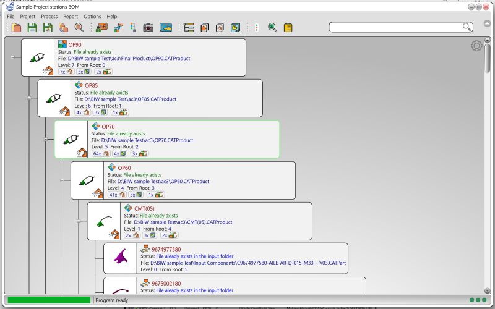The height and width of the screenshot is (309, 495).
Task: Open the File menu
Action: pyautogui.click(x=11, y=17)
